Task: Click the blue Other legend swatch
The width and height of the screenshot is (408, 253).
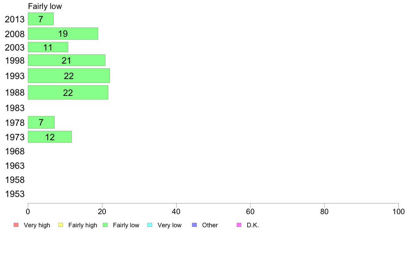Action: click(x=194, y=225)
